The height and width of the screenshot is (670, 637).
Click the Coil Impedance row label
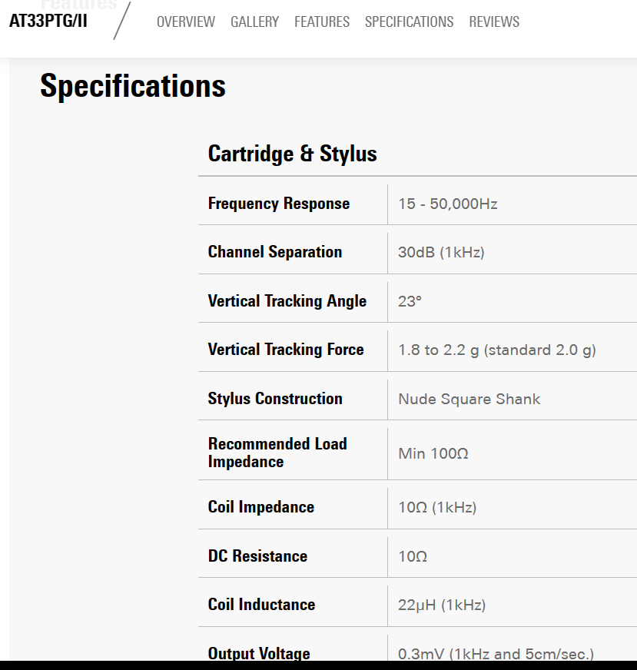click(x=261, y=507)
